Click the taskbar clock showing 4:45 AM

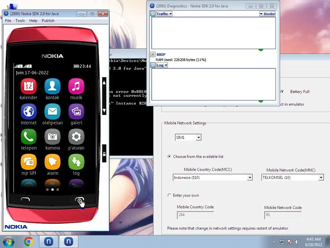point(314,242)
